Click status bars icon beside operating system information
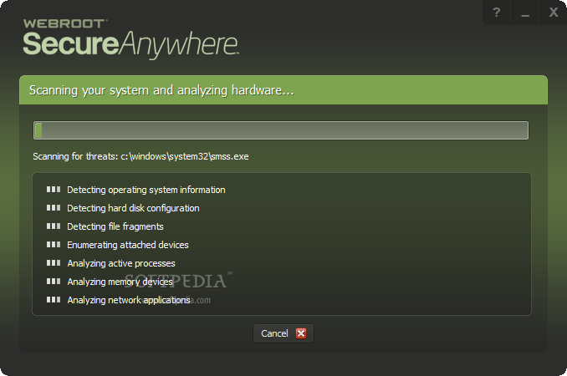Viewport: 567px width, 376px height. tap(54, 190)
